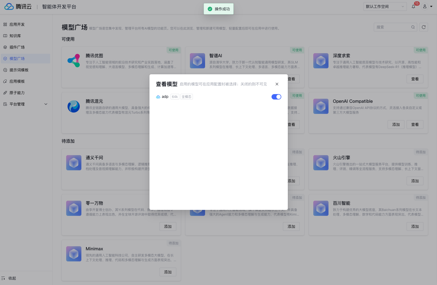Open 提示词模板 in sidebar

coord(25,70)
